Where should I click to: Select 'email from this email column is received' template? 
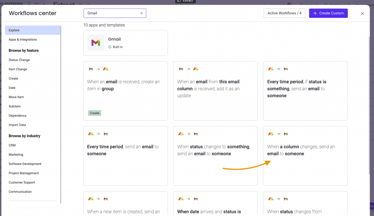pyautogui.click(x=215, y=91)
